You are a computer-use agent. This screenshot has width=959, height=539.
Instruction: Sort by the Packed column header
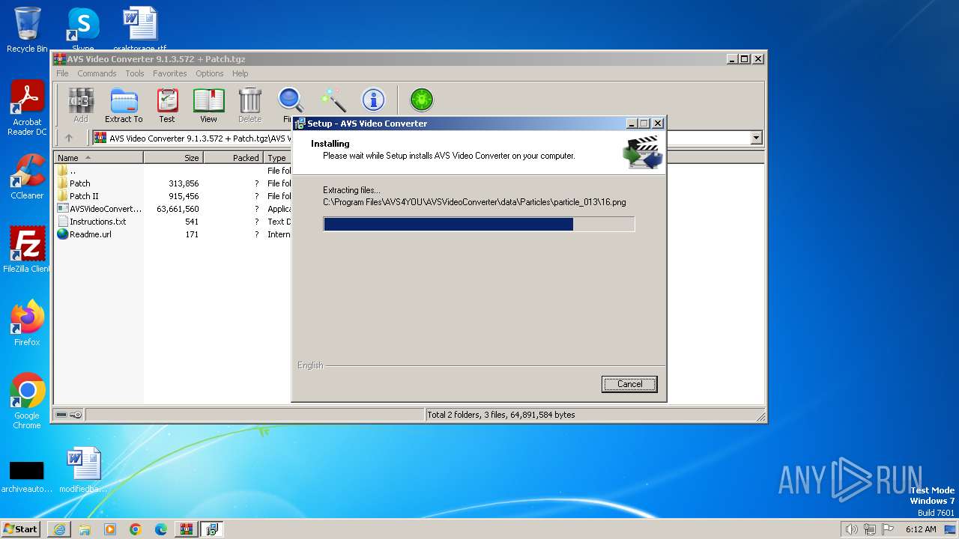point(233,158)
